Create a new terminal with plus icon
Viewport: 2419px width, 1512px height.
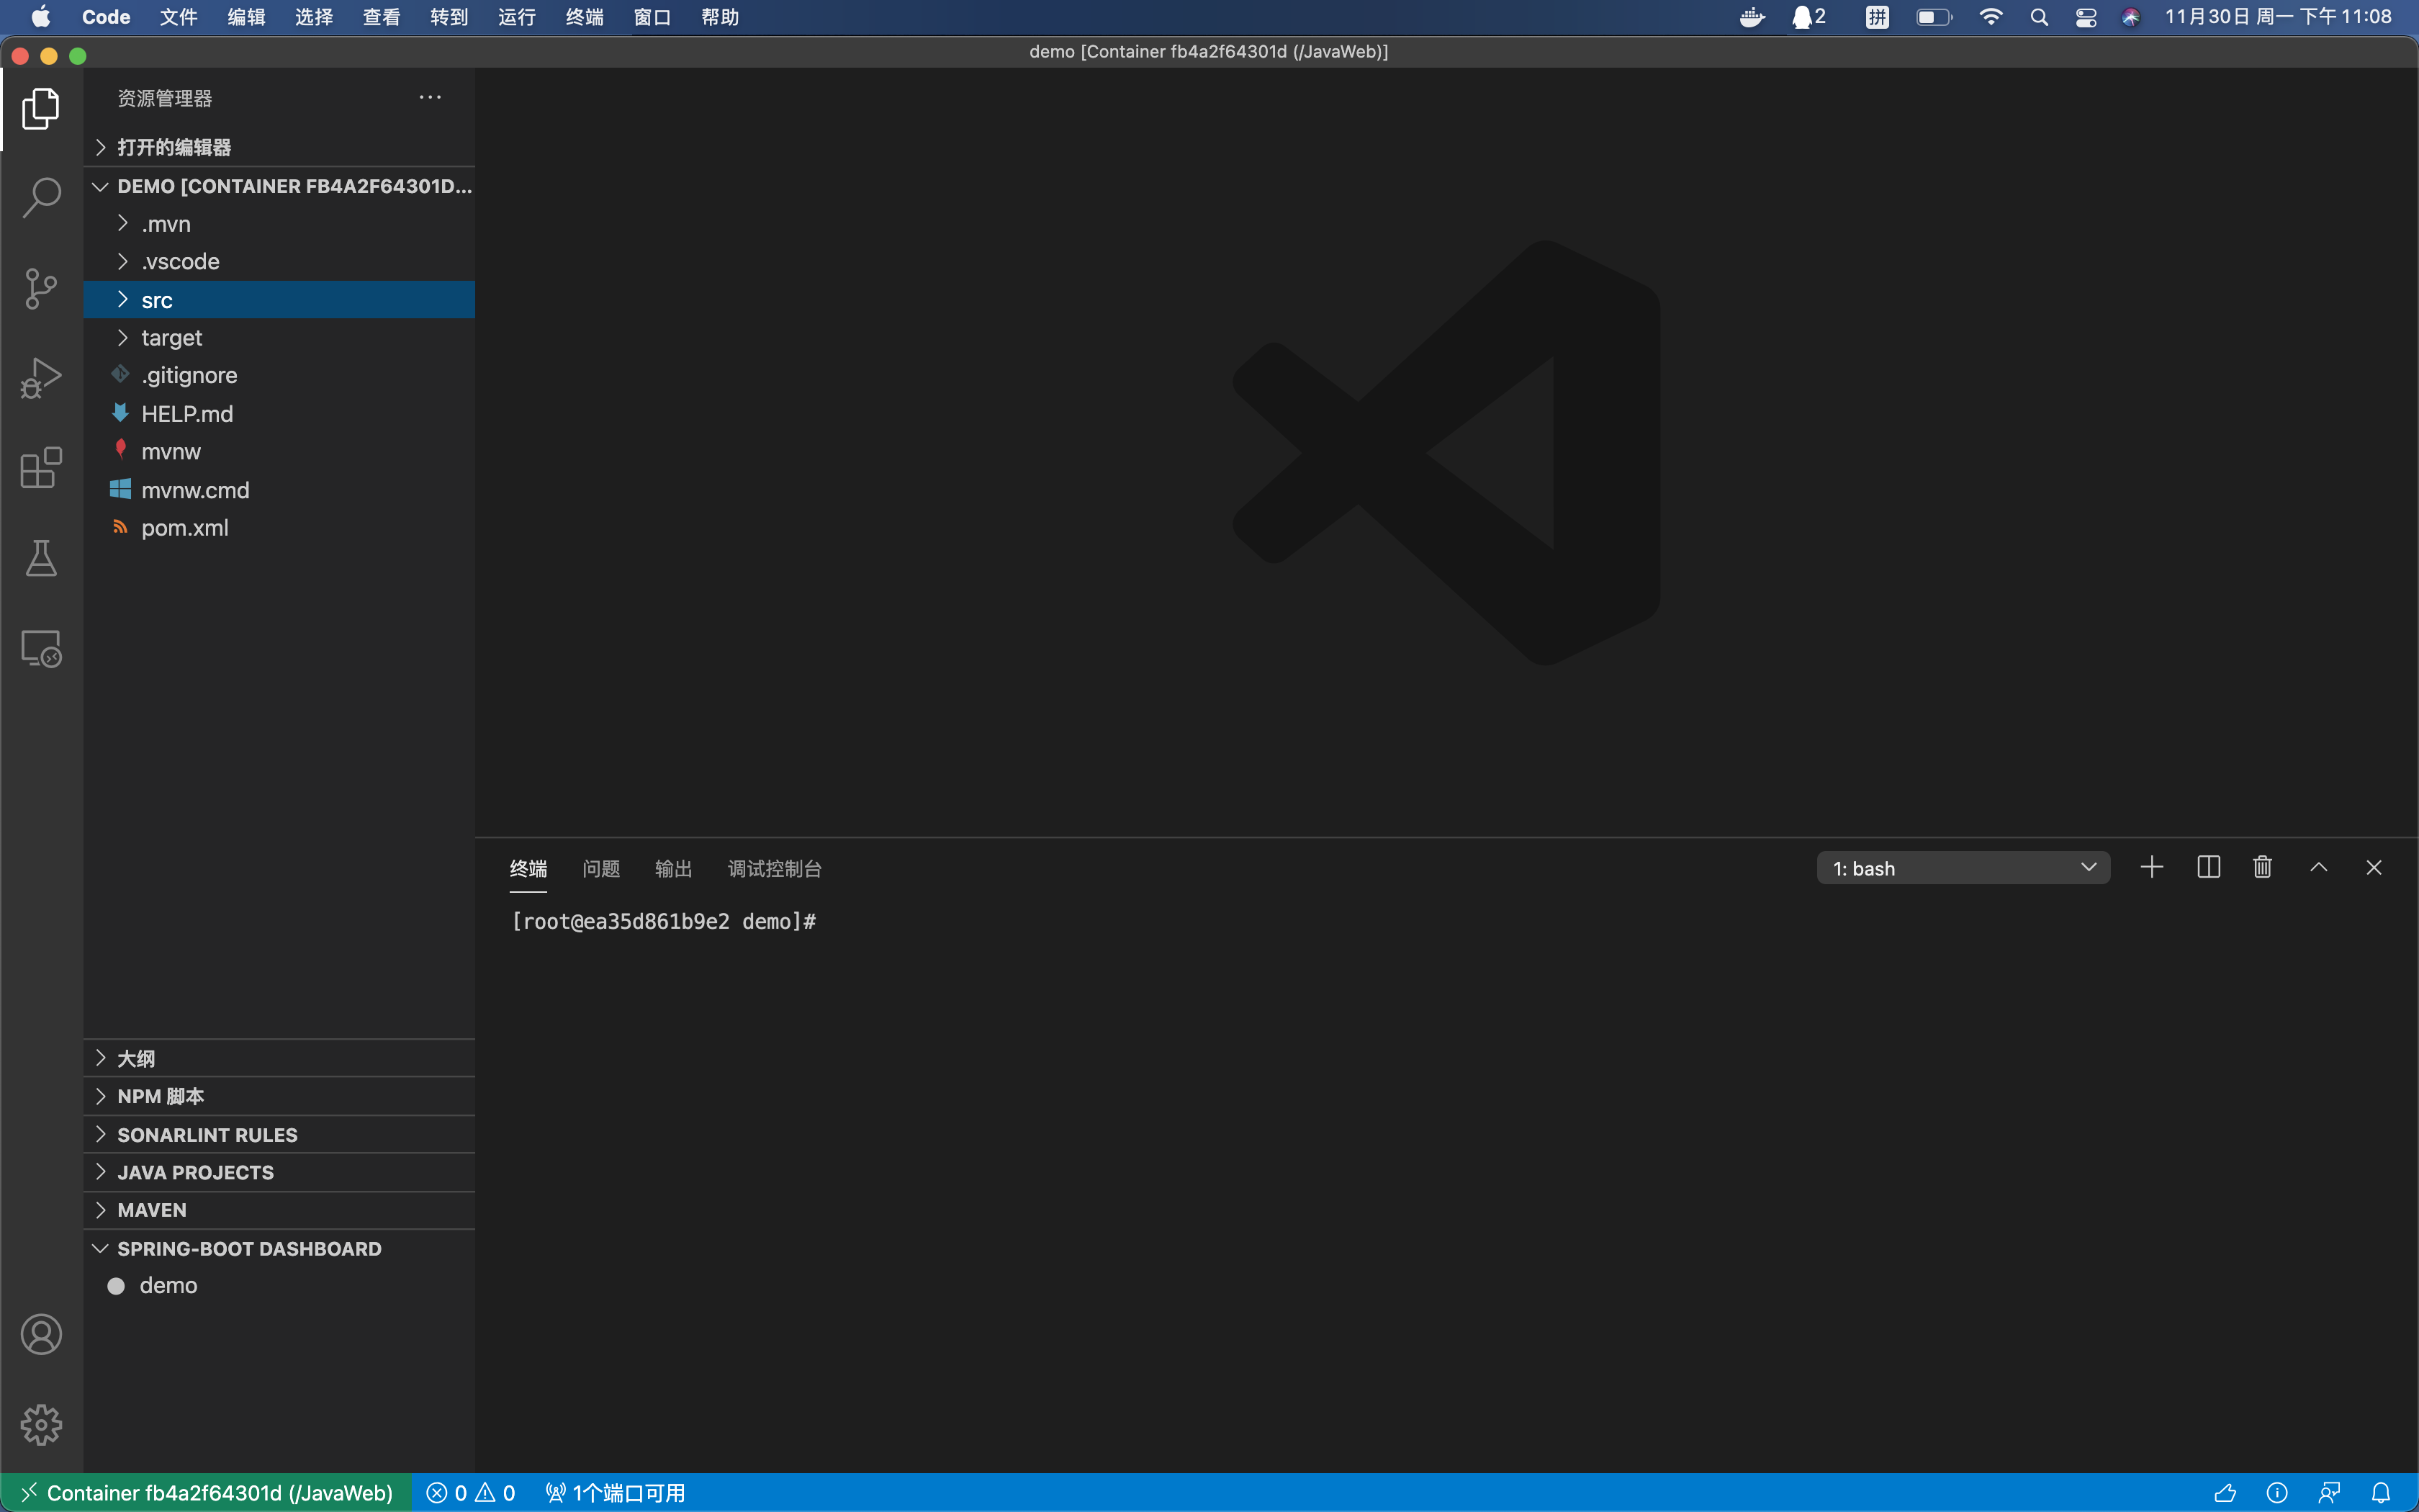click(x=2152, y=867)
